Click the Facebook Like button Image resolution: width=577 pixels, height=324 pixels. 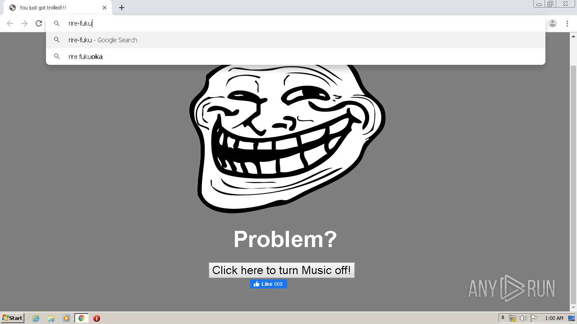coord(269,284)
